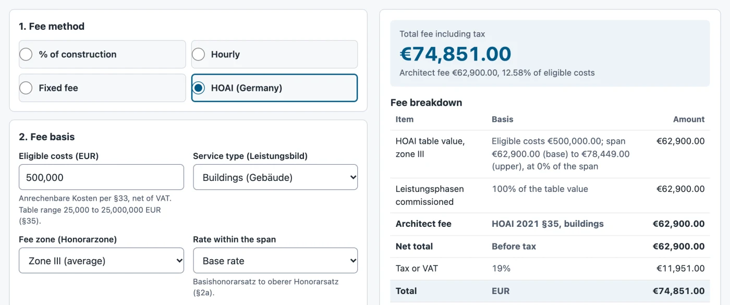Click the 'Total' row label
The image size is (730, 305).
click(x=406, y=291)
